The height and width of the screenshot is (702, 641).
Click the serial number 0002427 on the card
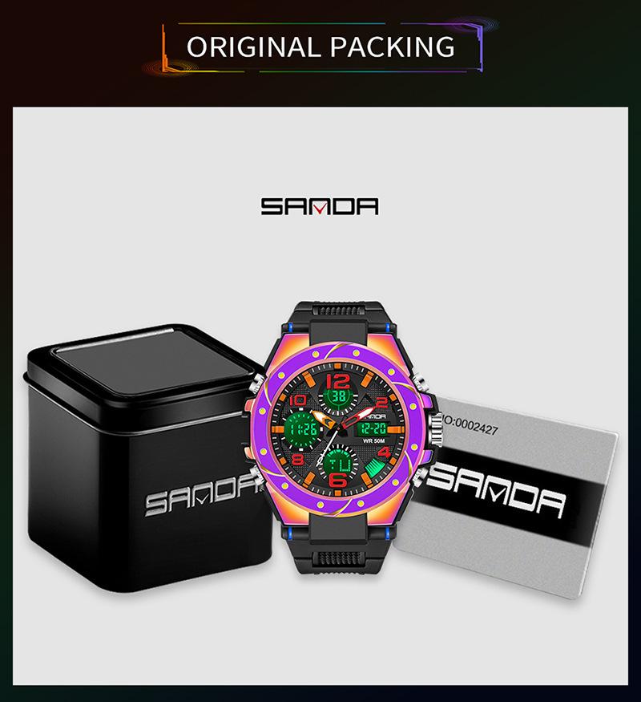[474, 426]
